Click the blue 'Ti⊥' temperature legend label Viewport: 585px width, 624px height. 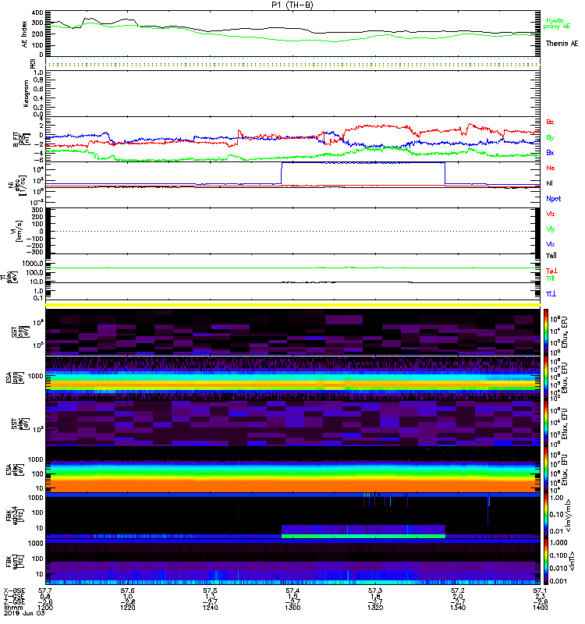pos(551,294)
